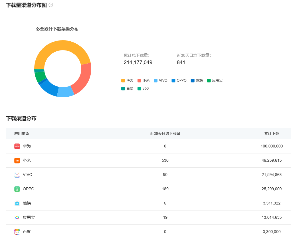
Task: Open the 小米 channel row link
Action: [x=26, y=160]
